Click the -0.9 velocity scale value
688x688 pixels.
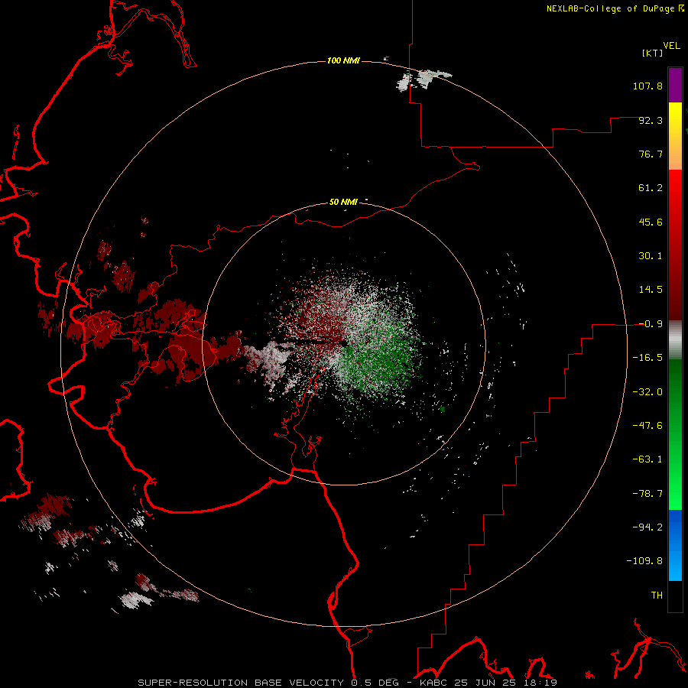[651, 324]
